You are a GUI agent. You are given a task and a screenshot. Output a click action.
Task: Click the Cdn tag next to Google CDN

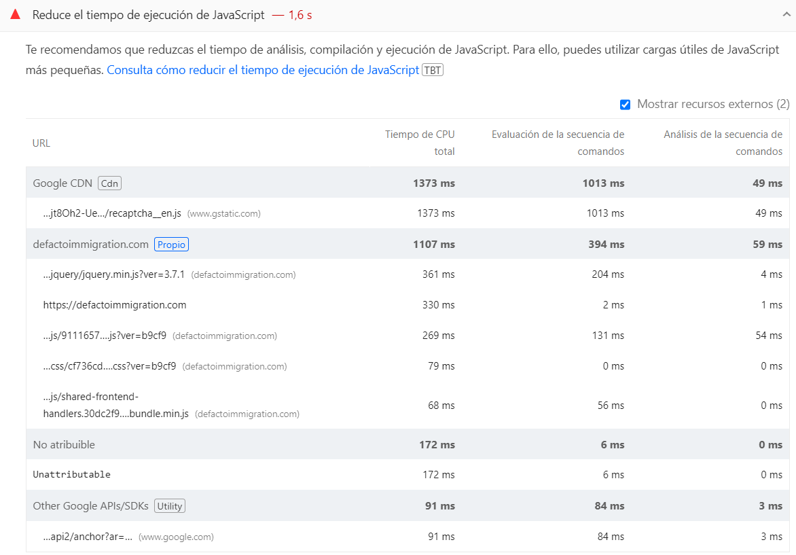tap(109, 183)
